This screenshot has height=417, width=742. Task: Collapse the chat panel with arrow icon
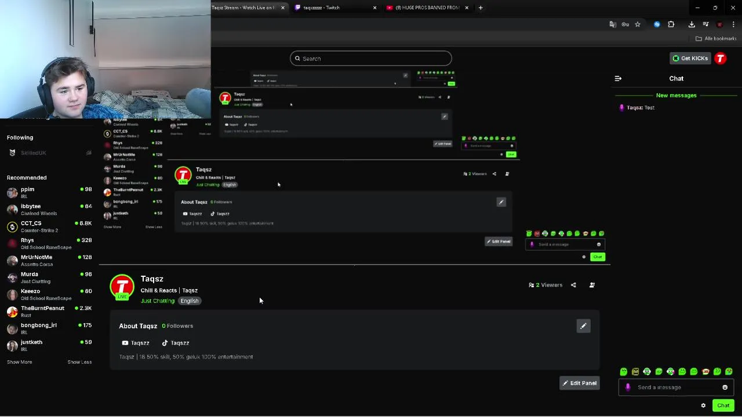pyautogui.click(x=618, y=78)
